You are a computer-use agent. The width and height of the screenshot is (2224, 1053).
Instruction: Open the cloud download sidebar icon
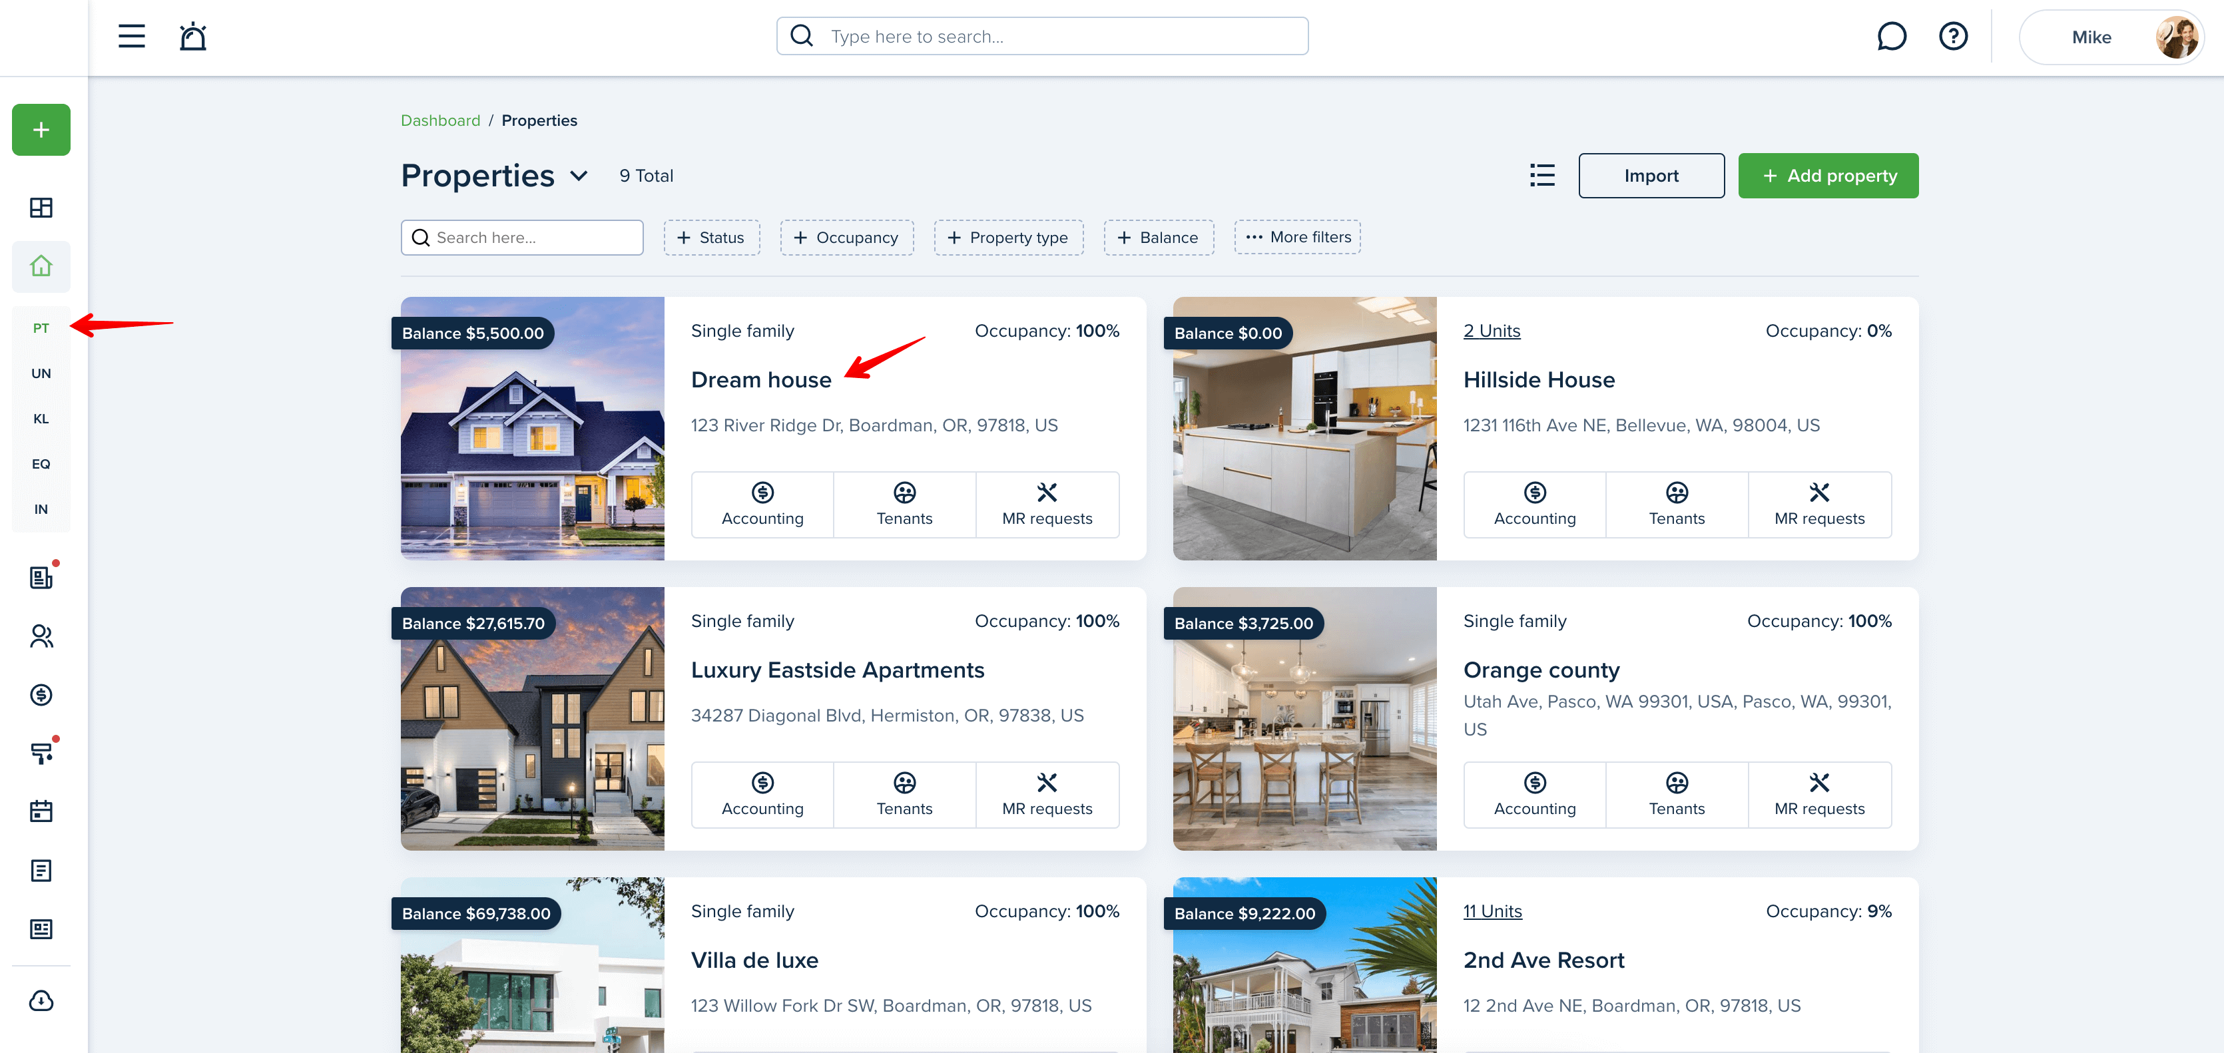41,1000
